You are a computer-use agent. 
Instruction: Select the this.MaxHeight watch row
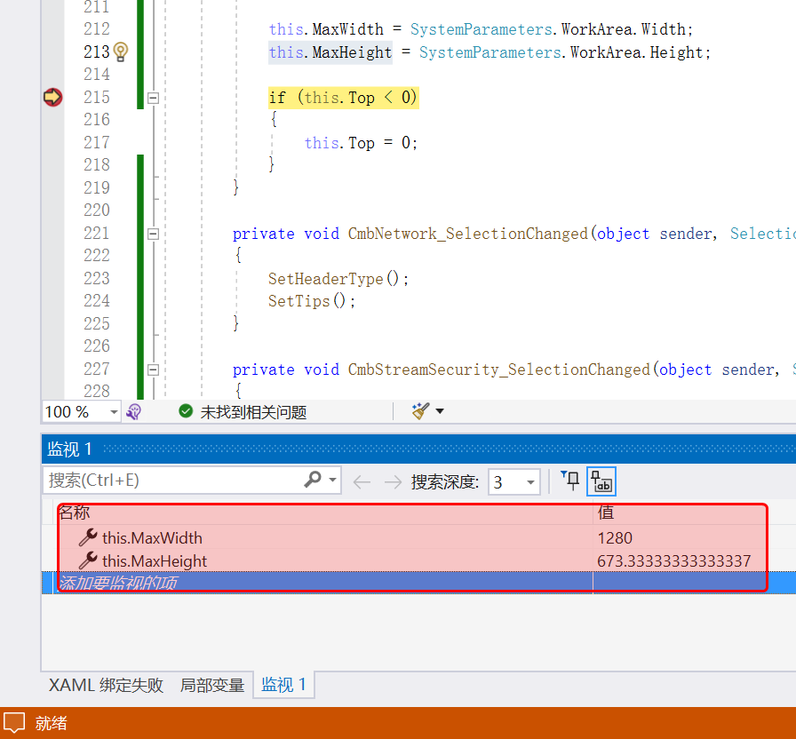(155, 561)
